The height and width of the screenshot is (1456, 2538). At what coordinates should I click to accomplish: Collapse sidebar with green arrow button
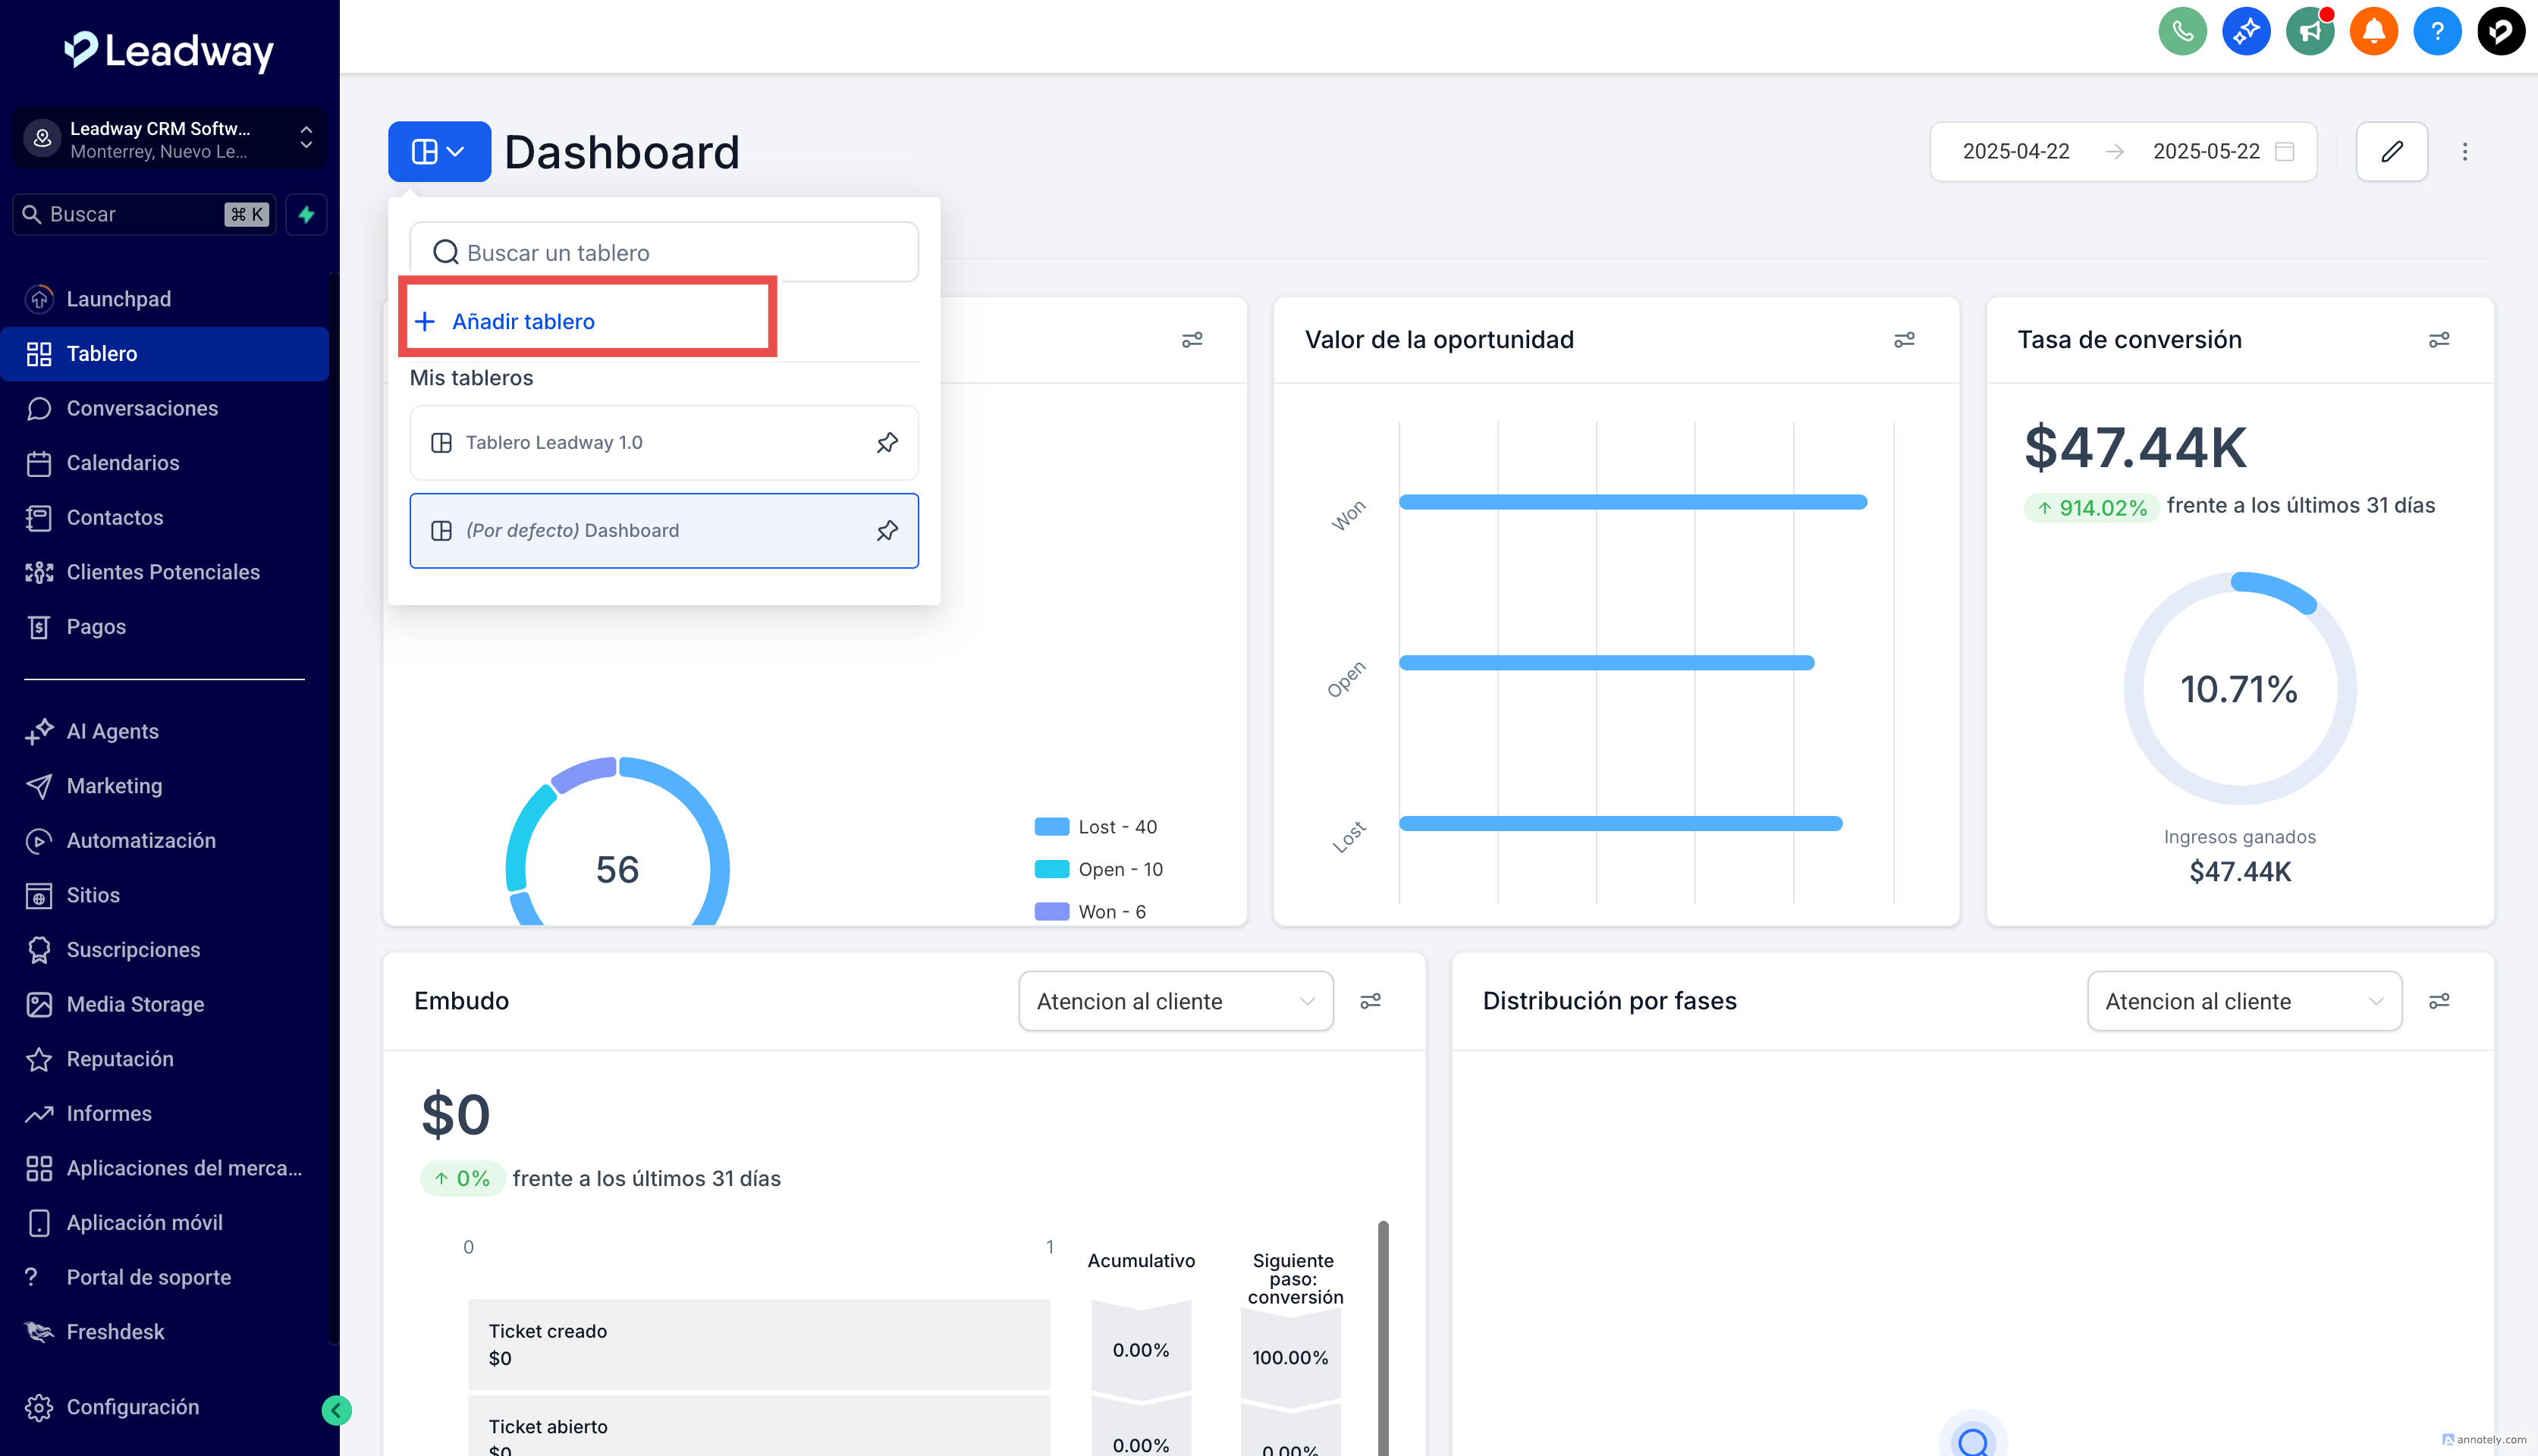point(336,1410)
